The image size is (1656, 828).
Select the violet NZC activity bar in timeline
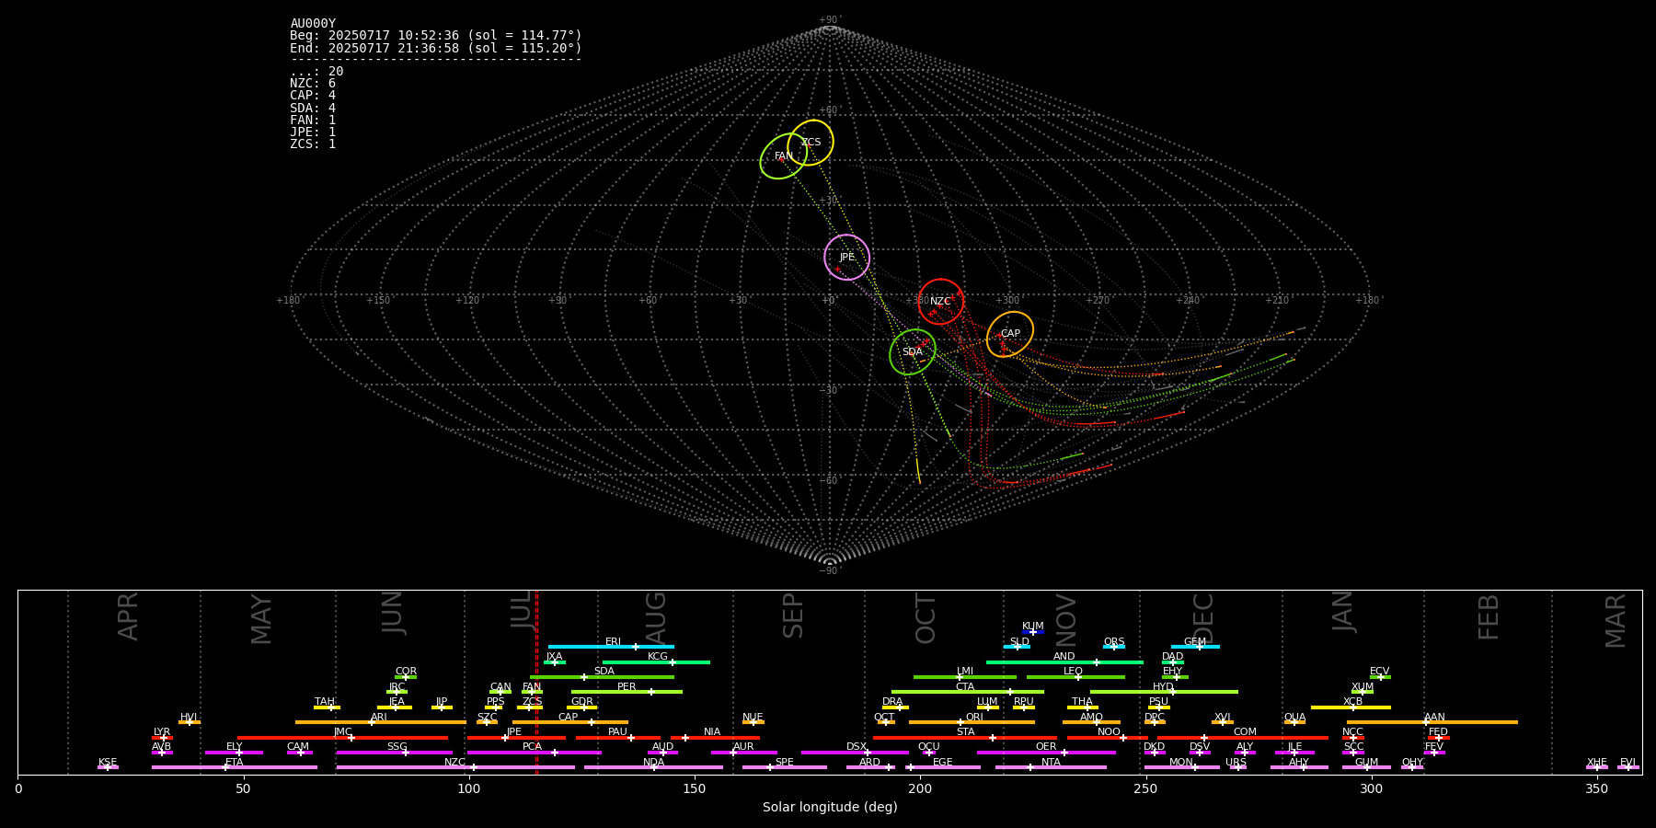coord(455,767)
